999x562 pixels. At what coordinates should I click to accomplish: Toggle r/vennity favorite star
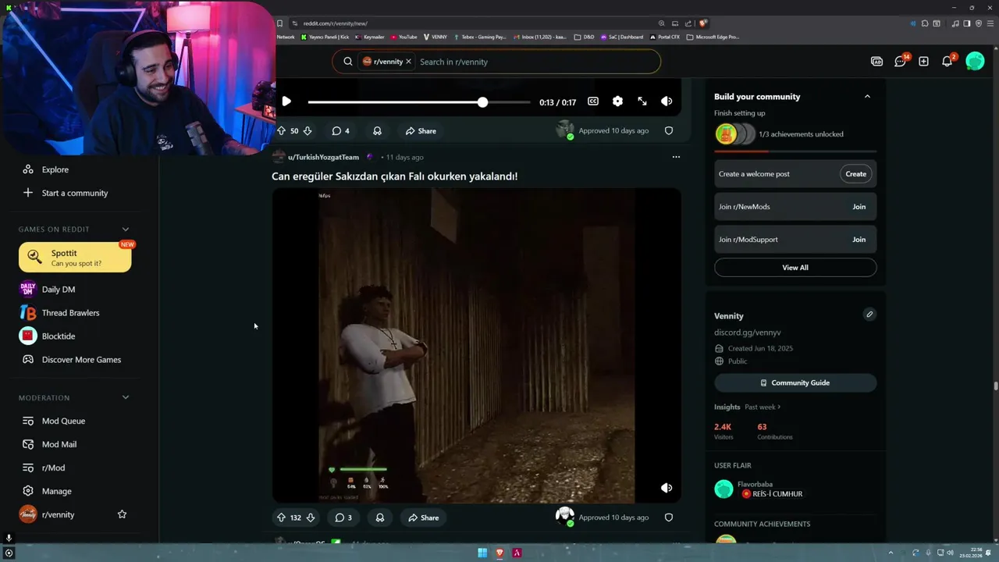122,514
